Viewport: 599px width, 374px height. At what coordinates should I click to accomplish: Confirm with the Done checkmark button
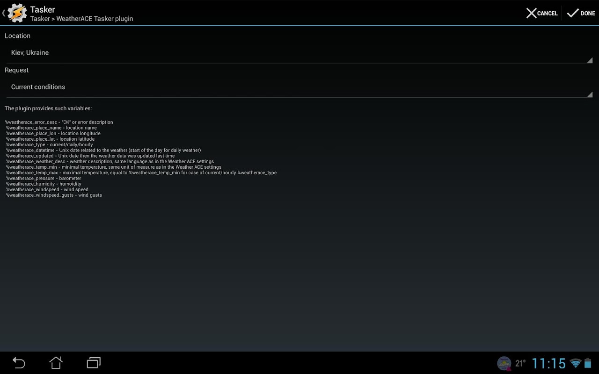[581, 13]
